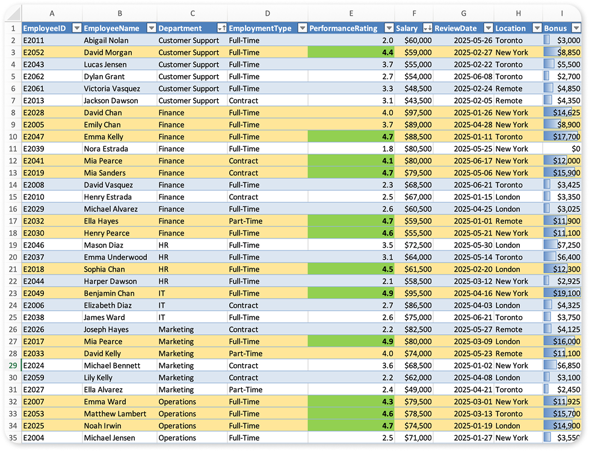Select column G header
Image resolution: width=589 pixels, height=451 pixels.
463,13
